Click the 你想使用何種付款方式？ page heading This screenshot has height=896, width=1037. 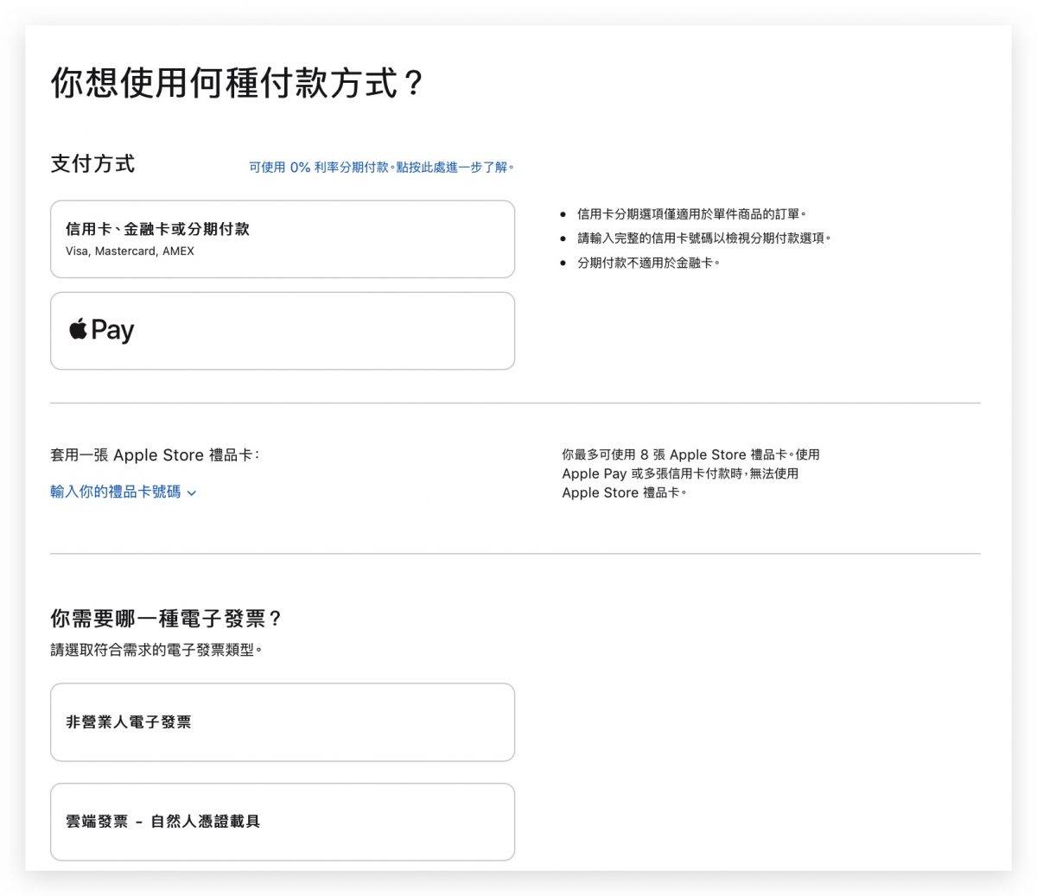[237, 84]
